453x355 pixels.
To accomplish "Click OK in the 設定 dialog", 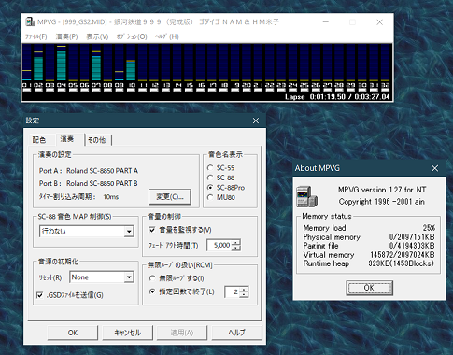I will pyautogui.click(x=73, y=333).
